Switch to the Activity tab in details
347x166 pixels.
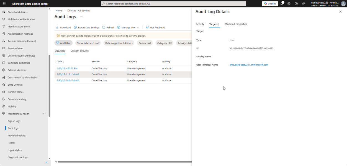coord(200,24)
